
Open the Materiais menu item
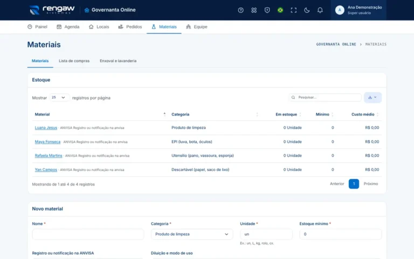tap(164, 26)
